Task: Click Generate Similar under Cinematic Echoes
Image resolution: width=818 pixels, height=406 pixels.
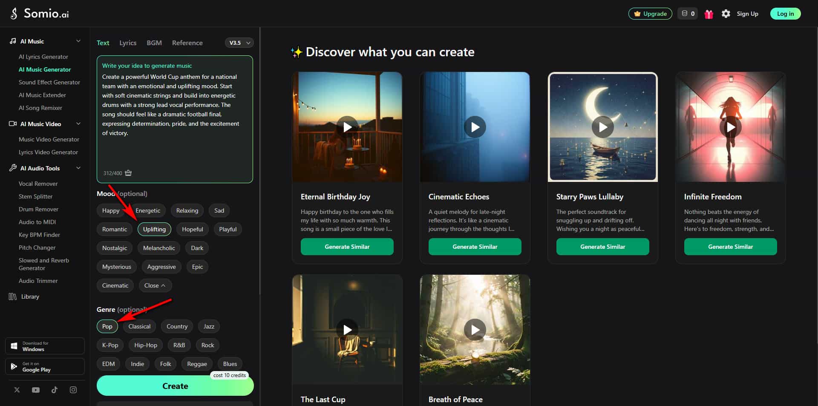Action: point(475,247)
